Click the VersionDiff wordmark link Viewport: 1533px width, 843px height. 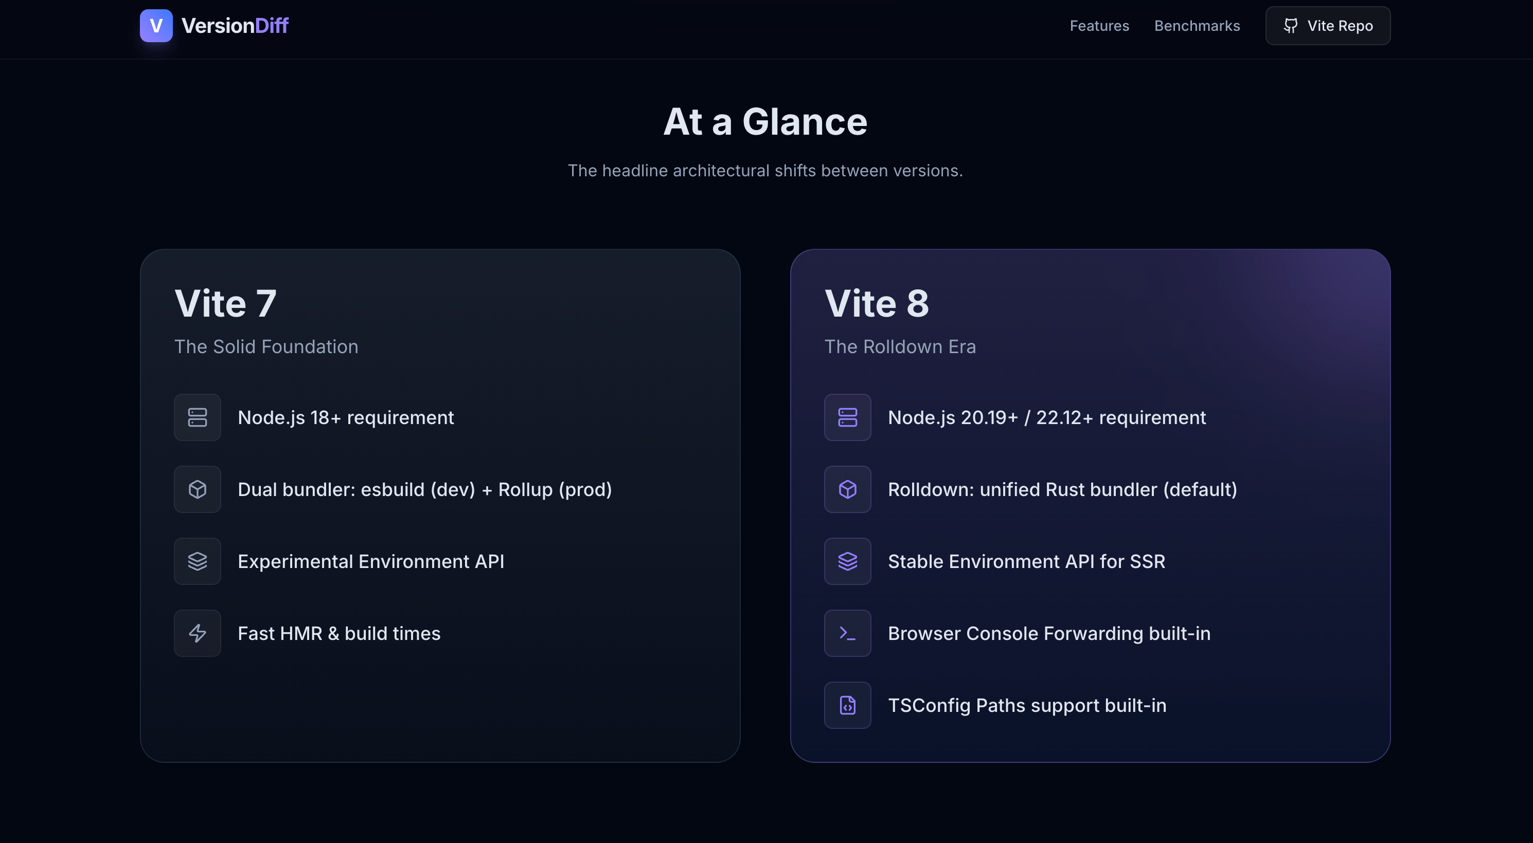235,26
